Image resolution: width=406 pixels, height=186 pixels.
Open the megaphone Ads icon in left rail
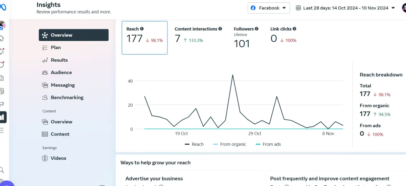pos(2,104)
